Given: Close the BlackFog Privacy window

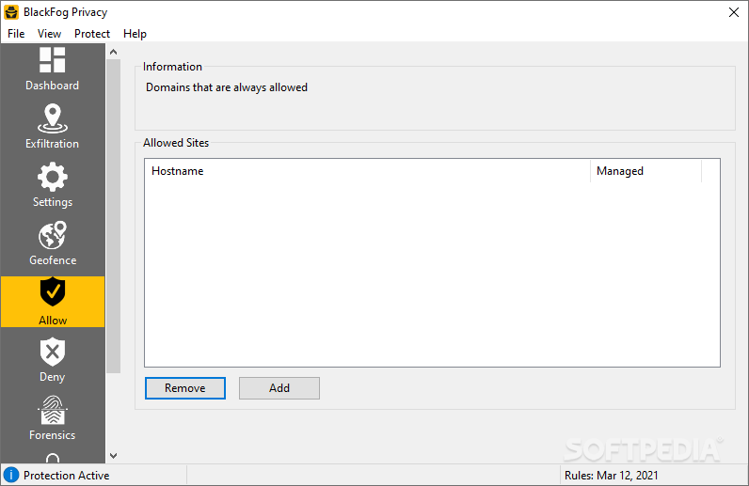Looking at the screenshot, I should pyautogui.click(x=734, y=12).
